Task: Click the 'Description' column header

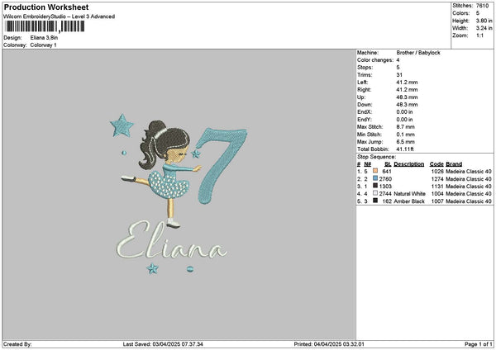Action: coord(408,164)
